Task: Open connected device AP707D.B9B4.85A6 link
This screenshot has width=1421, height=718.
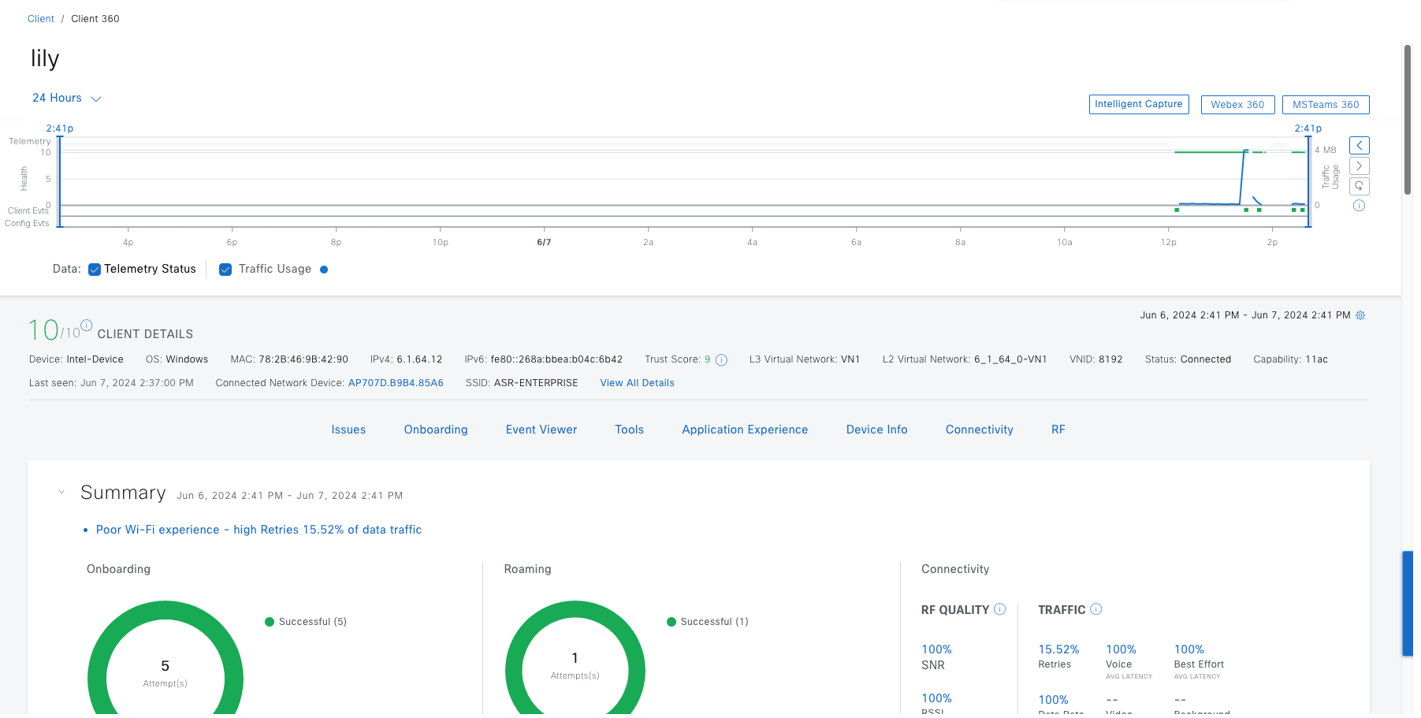Action: [x=396, y=383]
